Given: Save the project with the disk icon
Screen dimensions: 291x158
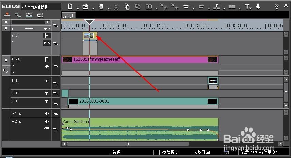Looking at the screenshot, I should coord(101,6).
